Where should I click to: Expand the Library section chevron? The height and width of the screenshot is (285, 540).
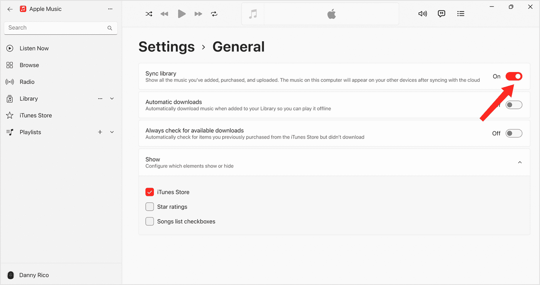coord(112,99)
